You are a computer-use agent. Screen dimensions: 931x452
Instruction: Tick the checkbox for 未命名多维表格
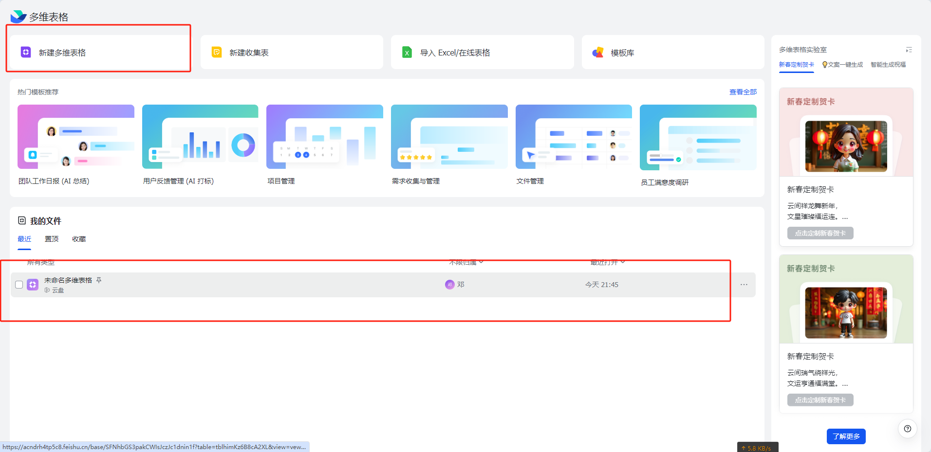19,285
